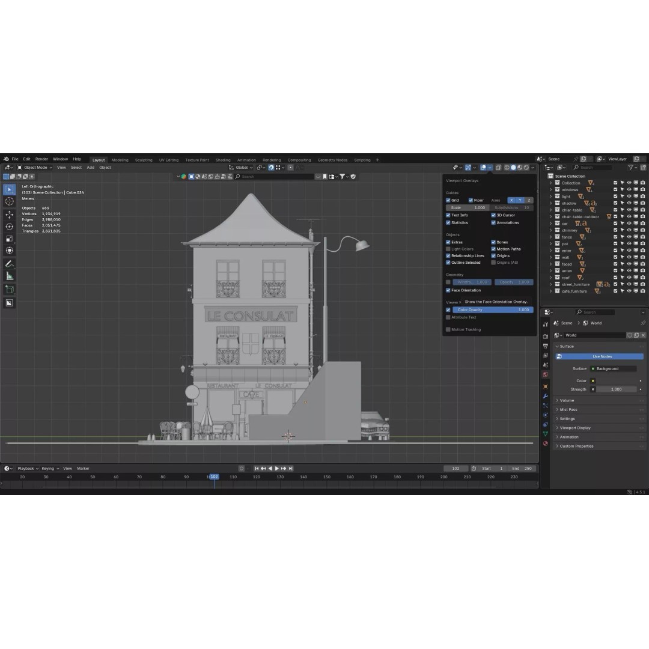Open the Modifiers wrench tab

[x=546, y=396]
